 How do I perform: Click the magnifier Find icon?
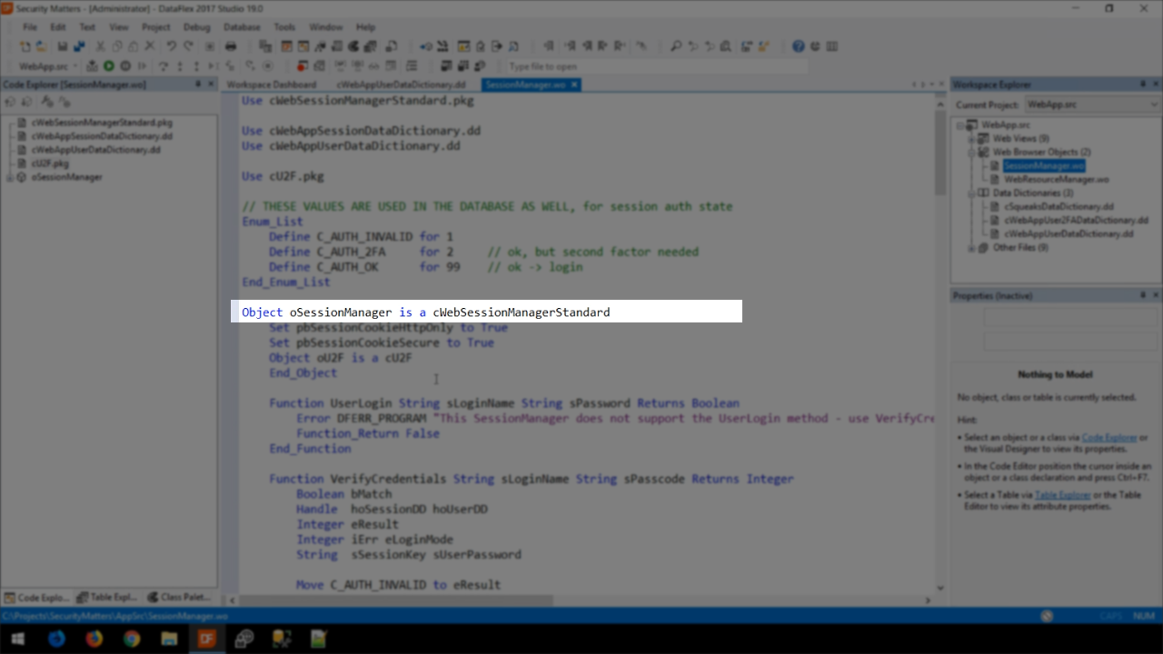[x=676, y=46]
